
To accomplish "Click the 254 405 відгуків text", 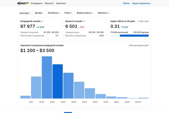I will (141, 32).
